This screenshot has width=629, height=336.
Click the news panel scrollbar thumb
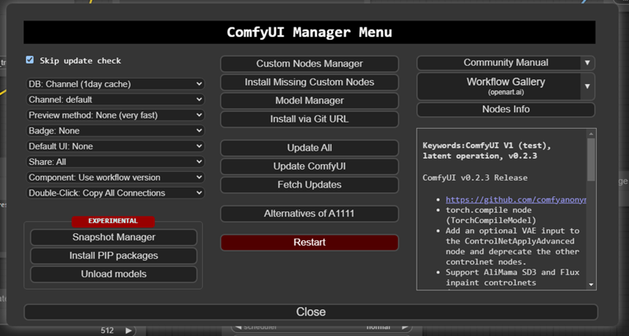(591, 159)
